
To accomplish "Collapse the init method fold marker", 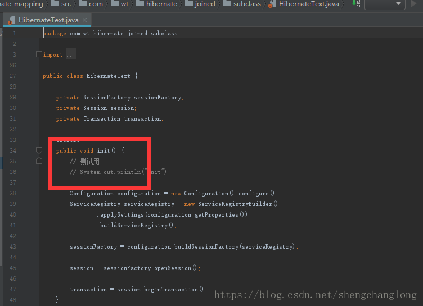I will point(39,150).
